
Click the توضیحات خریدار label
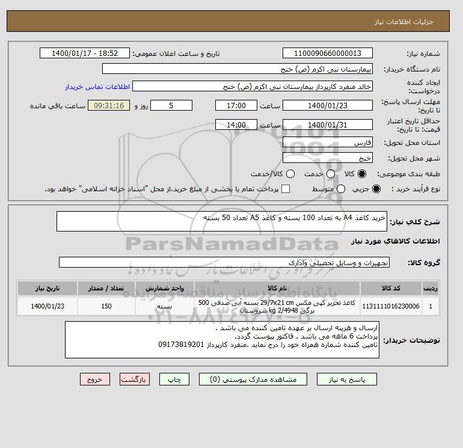tap(411, 340)
